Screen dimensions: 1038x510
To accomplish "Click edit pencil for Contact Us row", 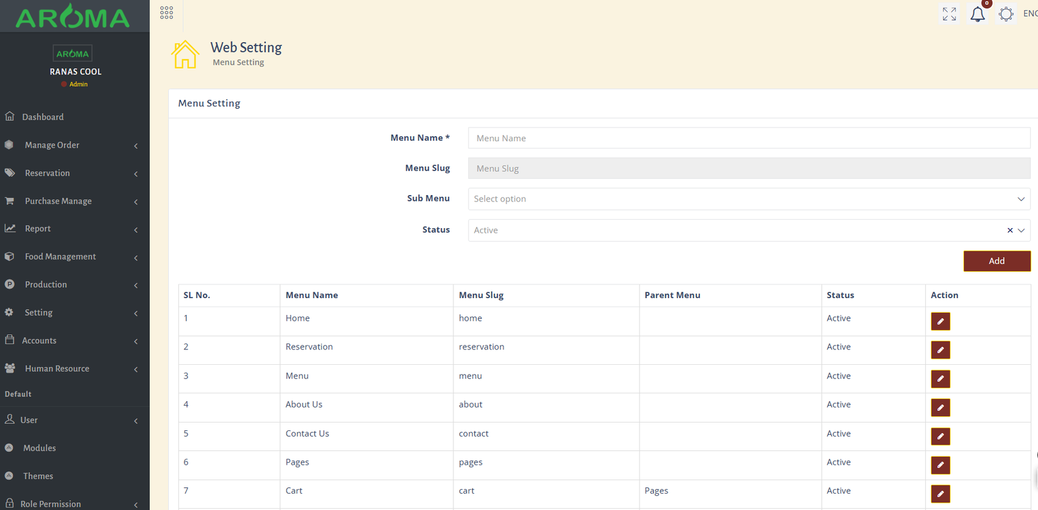I will pos(940,436).
